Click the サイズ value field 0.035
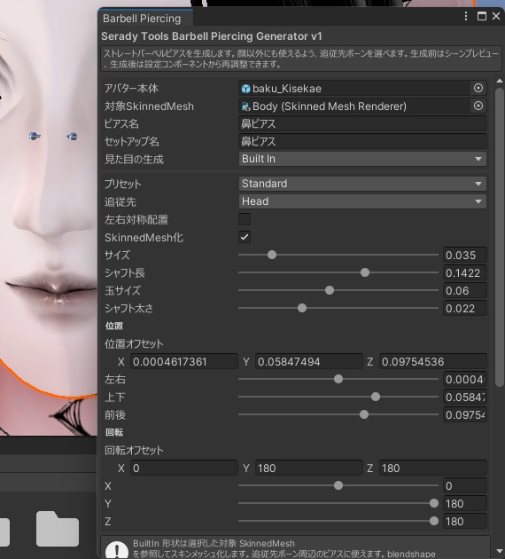 [465, 255]
